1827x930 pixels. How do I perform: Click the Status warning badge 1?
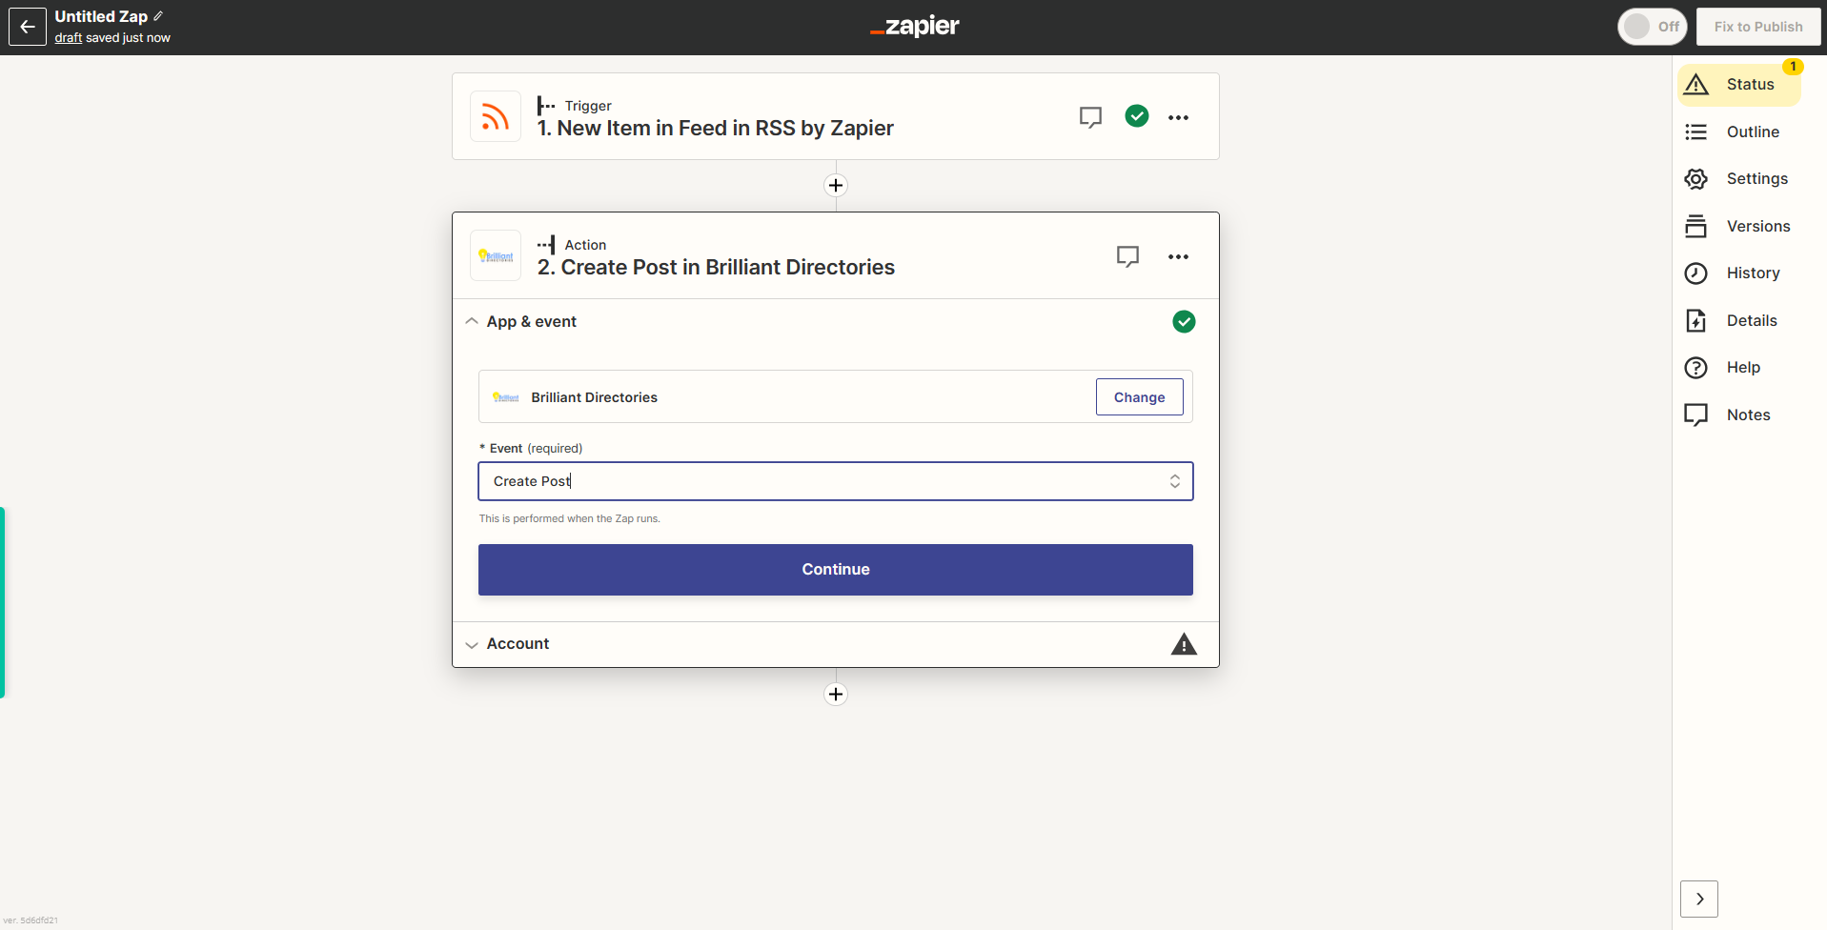(x=1793, y=67)
